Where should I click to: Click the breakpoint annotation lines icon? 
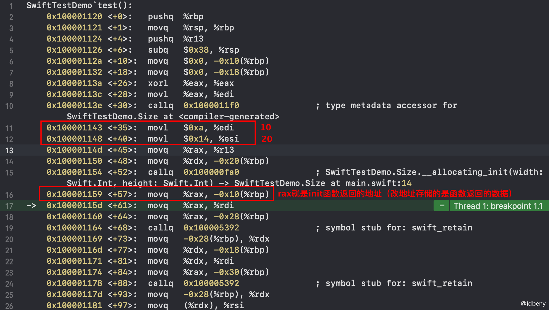[442, 206]
